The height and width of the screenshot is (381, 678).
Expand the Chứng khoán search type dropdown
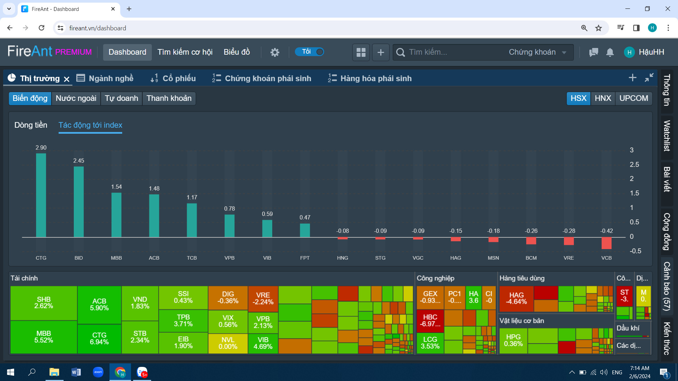(537, 52)
